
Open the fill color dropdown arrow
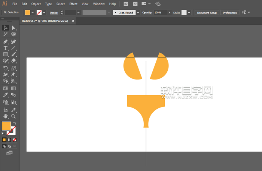pos(33,12)
